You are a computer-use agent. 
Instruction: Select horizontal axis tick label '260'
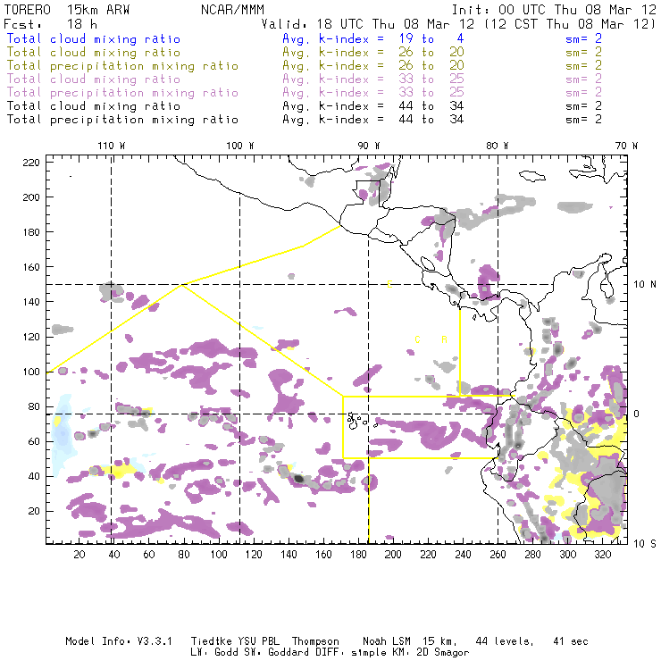pos(498,555)
